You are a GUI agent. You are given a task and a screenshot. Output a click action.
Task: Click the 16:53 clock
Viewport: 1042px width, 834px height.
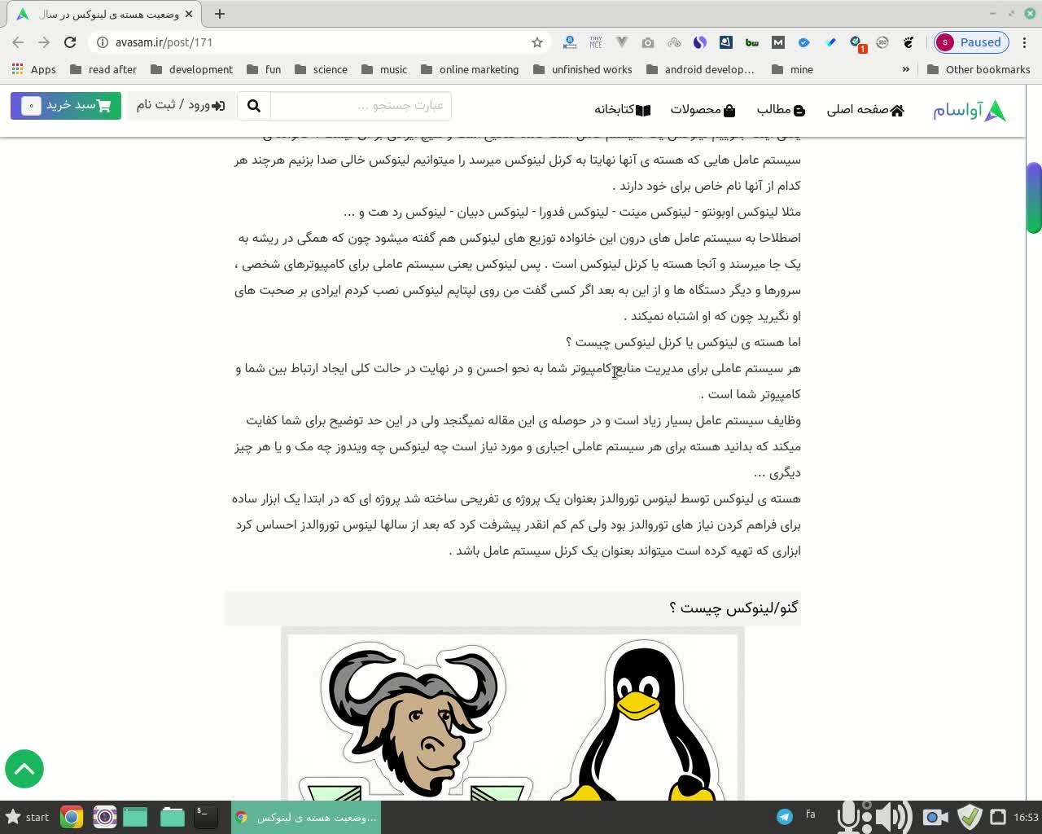pyautogui.click(x=1027, y=817)
